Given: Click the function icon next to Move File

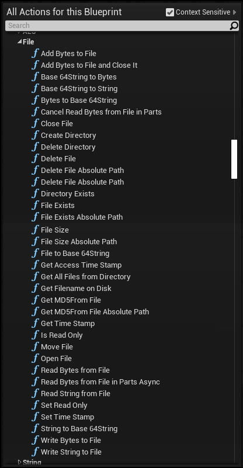Looking at the screenshot, I should 35,346.
